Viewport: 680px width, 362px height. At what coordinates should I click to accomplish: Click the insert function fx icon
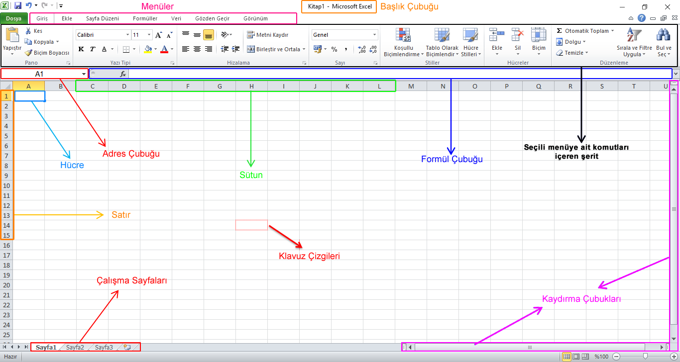point(123,74)
